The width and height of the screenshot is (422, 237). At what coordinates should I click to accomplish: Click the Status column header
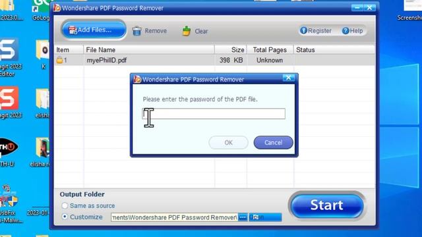click(x=334, y=50)
